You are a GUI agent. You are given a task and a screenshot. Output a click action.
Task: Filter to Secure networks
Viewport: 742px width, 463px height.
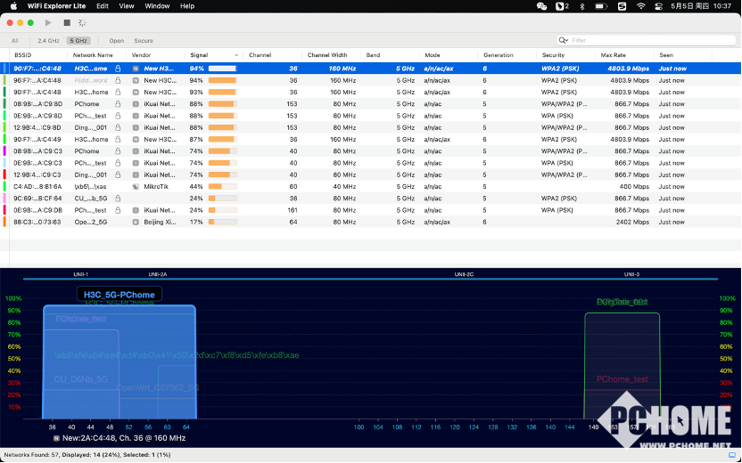pyautogui.click(x=144, y=41)
